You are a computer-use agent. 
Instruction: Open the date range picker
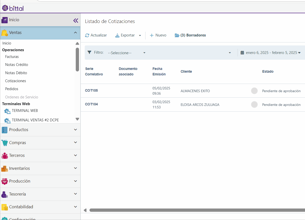click(270, 53)
